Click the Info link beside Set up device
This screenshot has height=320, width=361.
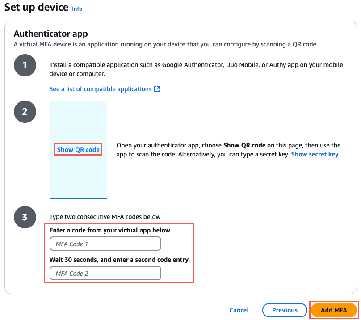77,9
